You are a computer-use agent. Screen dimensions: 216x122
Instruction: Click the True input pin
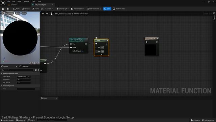71,44
